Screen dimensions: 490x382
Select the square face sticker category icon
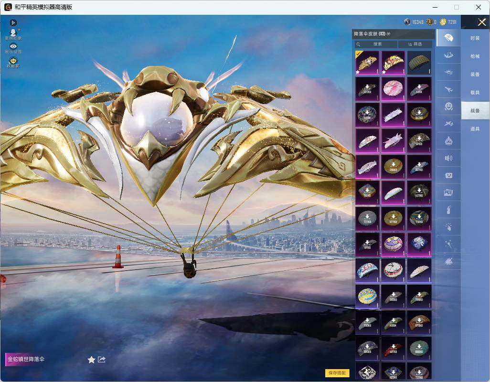448,175
